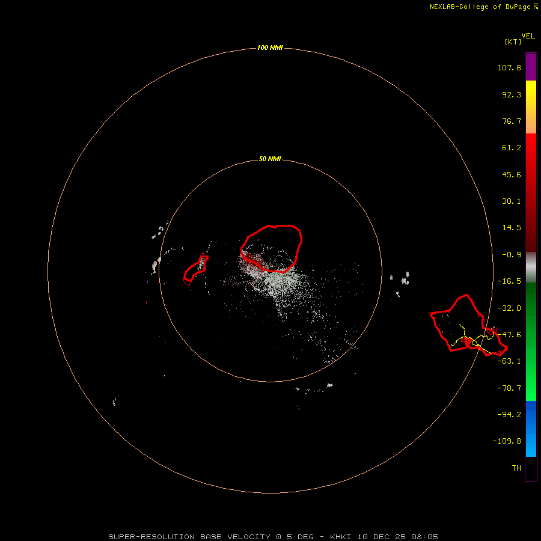
Task: Click the -78.7 velocity scale value
Action: pyautogui.click(x=509, y=388)
